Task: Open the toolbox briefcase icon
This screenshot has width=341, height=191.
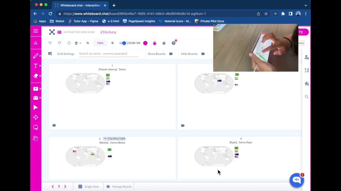Action: [x=36, y=98]
